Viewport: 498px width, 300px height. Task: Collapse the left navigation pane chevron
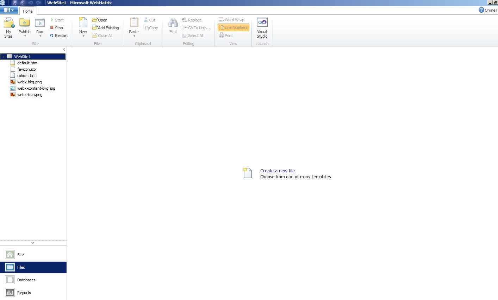(64, 50)
